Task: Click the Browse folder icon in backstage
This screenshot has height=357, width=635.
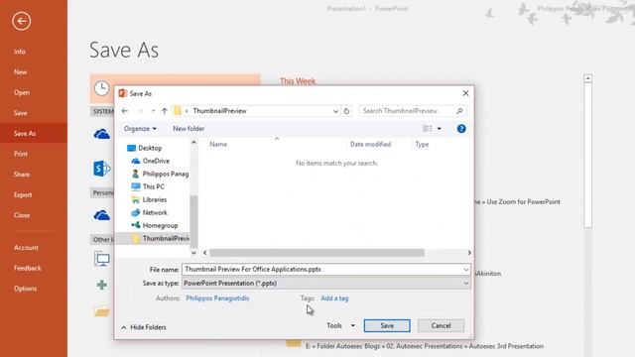Action: click(x=102, y=311)
